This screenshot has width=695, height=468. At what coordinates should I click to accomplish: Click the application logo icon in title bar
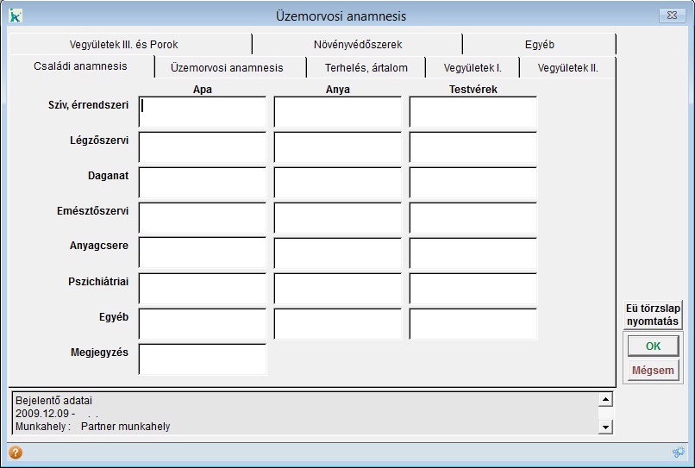[x=16, y=16]
